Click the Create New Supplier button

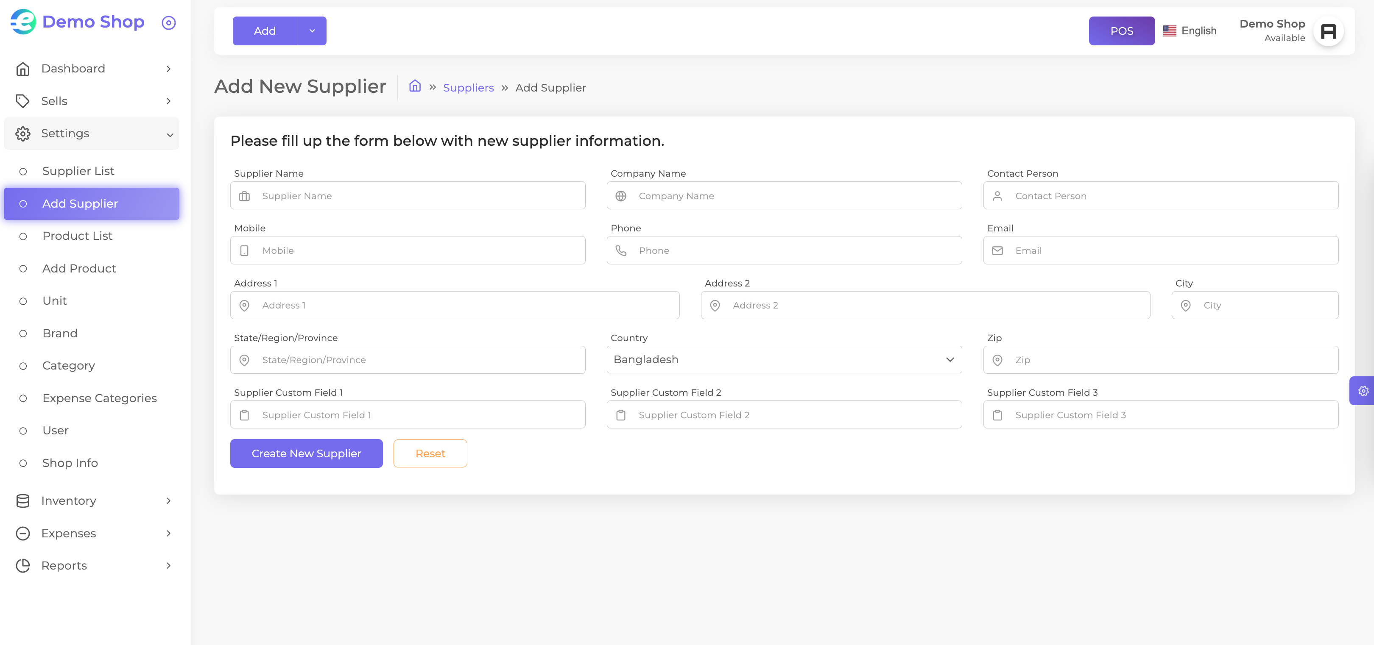(306, 453)
